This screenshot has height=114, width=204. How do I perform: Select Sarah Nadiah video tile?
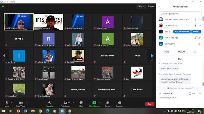[19, 22]
